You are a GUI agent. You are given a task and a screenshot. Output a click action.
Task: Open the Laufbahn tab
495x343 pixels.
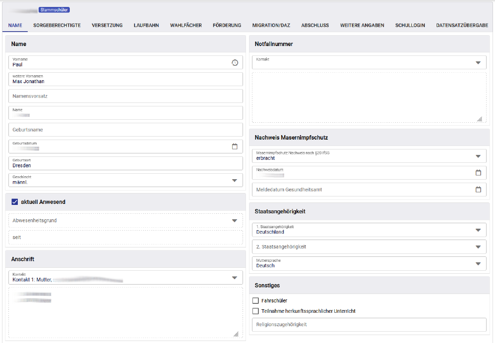[x=146, y=25]
